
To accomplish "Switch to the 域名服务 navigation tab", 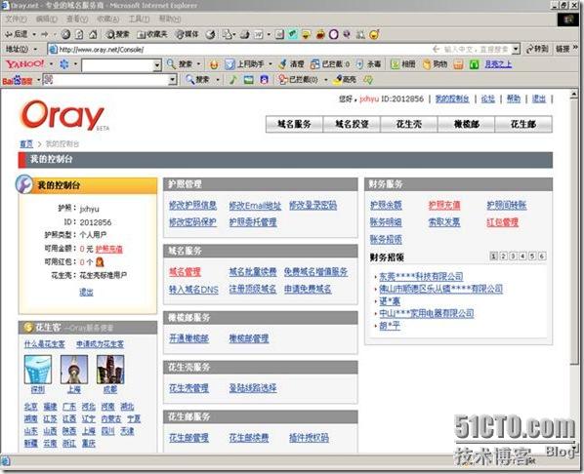I will coord(294,124).
